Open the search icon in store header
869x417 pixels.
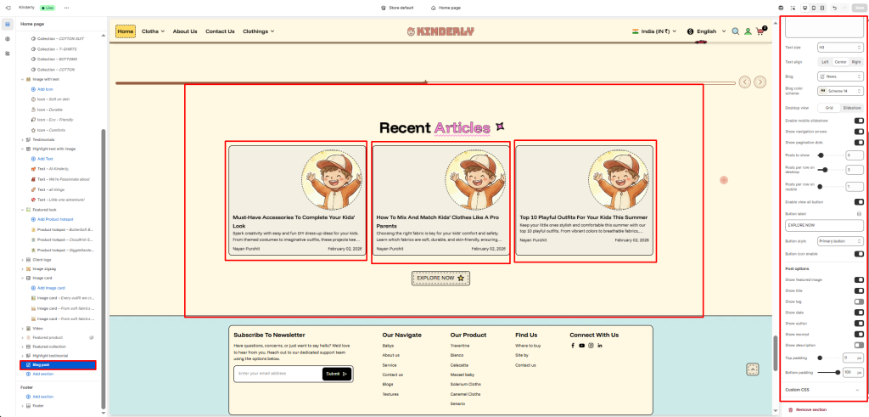click(x=735, y=31)
